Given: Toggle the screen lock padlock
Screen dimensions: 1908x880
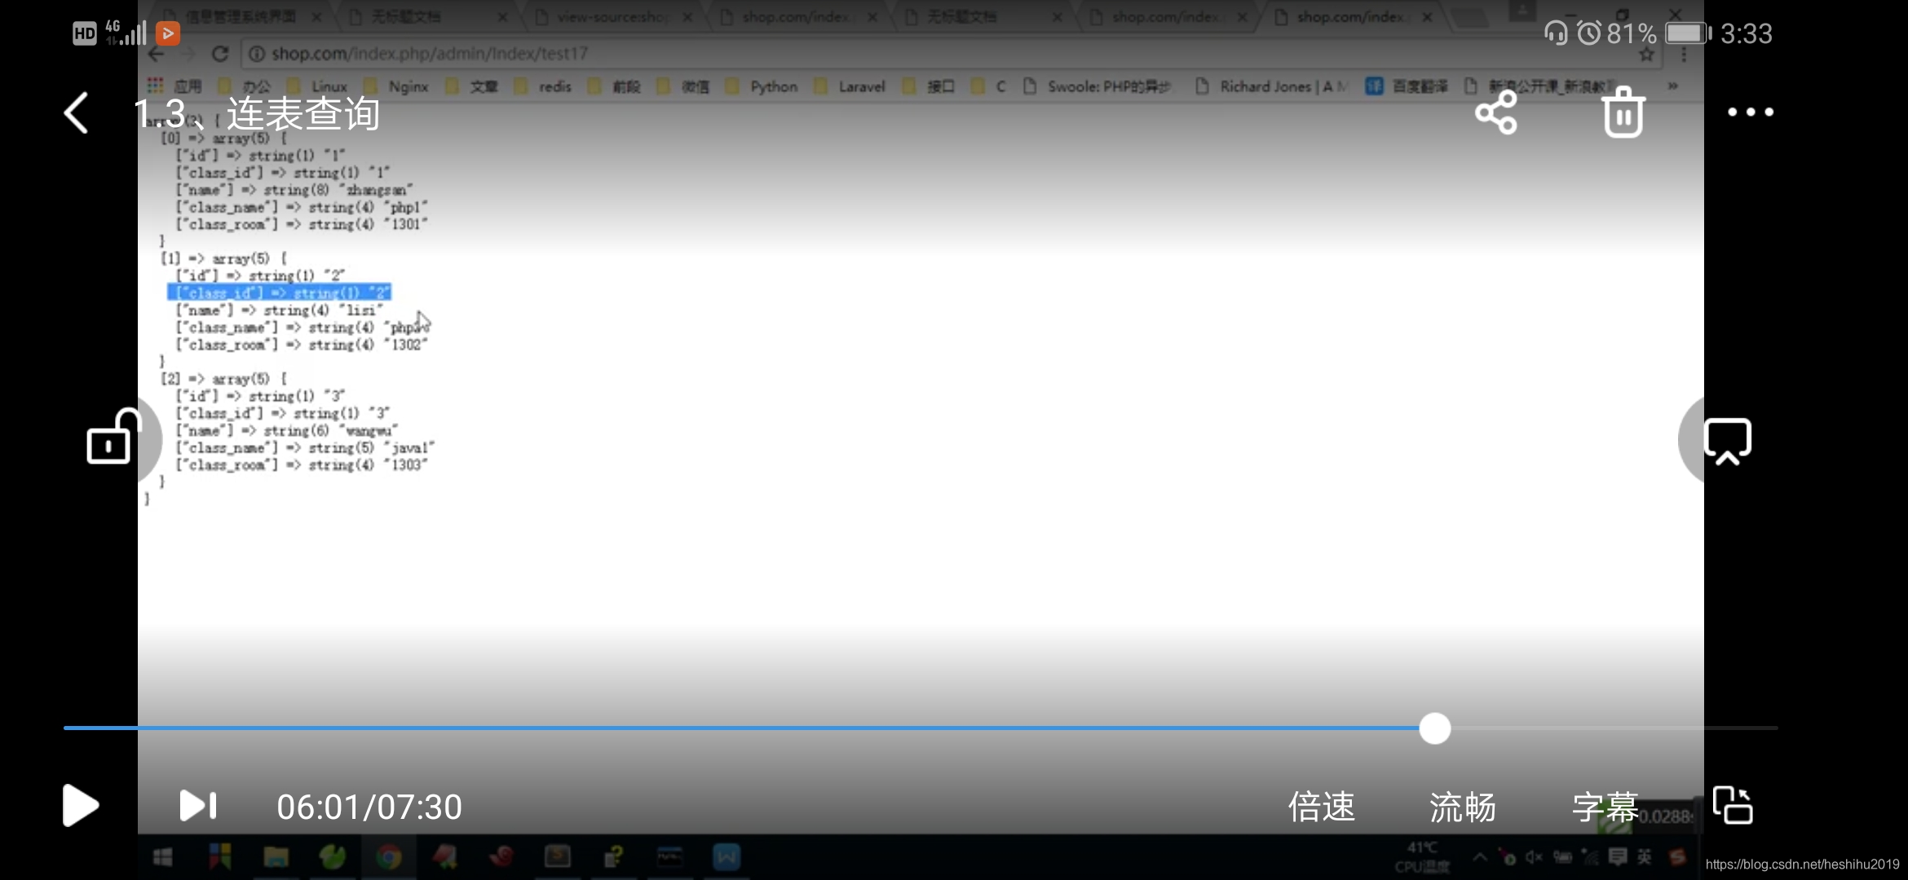Looking at the screenshot, I should click(x=113, y=437).
